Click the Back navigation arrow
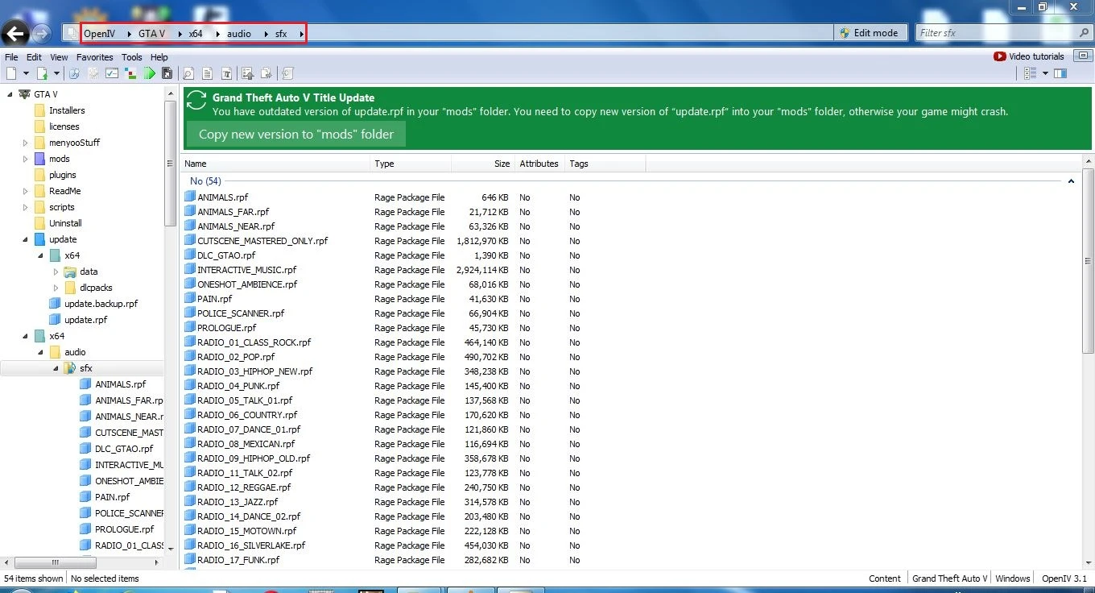 [x=15, y=33]
